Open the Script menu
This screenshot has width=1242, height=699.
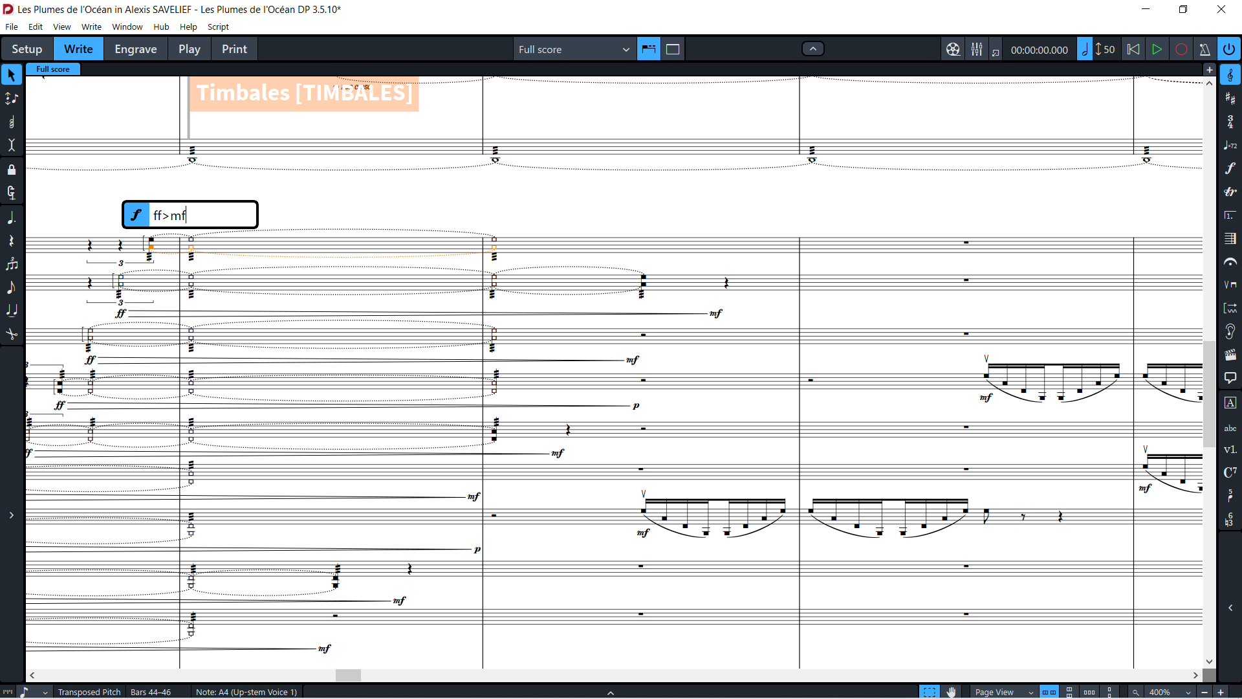pyautogui.click(x=218, y=27)
